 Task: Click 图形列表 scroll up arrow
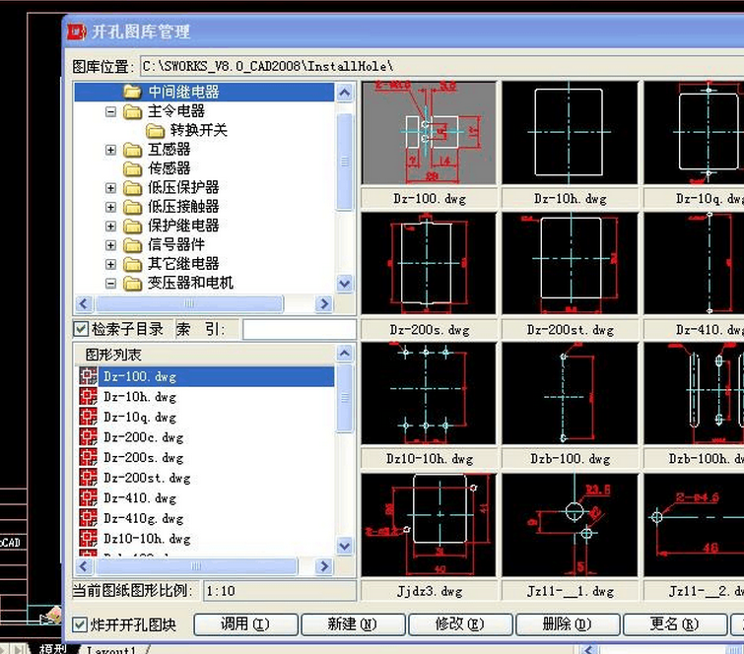345,354
